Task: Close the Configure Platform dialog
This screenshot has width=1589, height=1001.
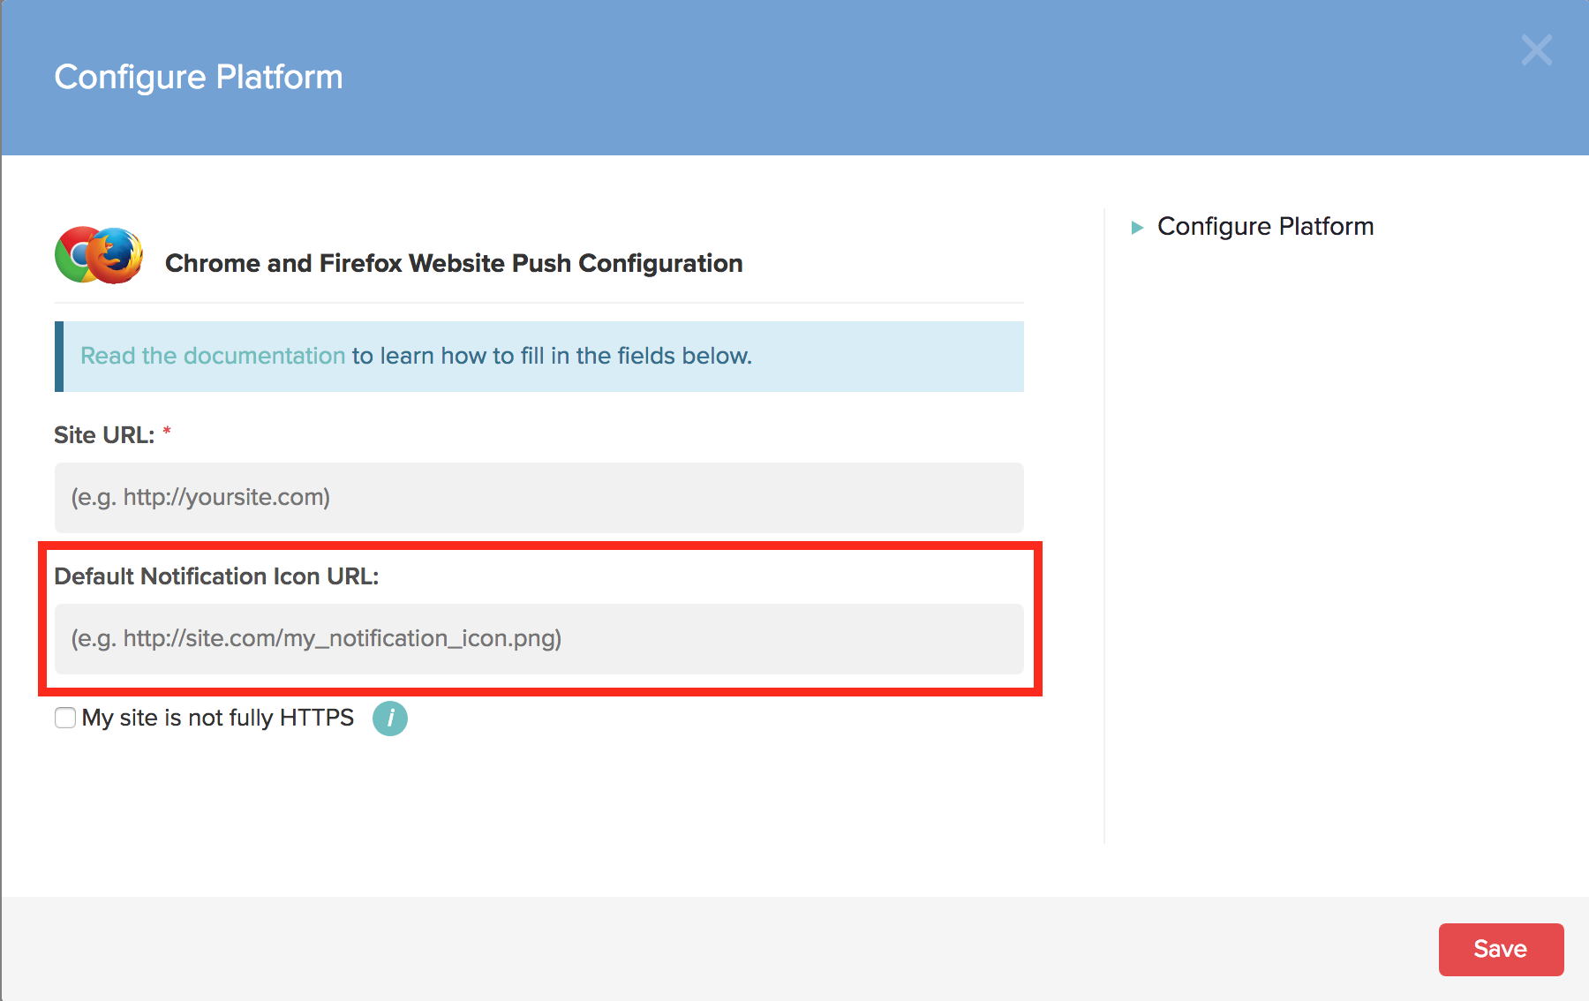Action: (x=1536, y=50)
